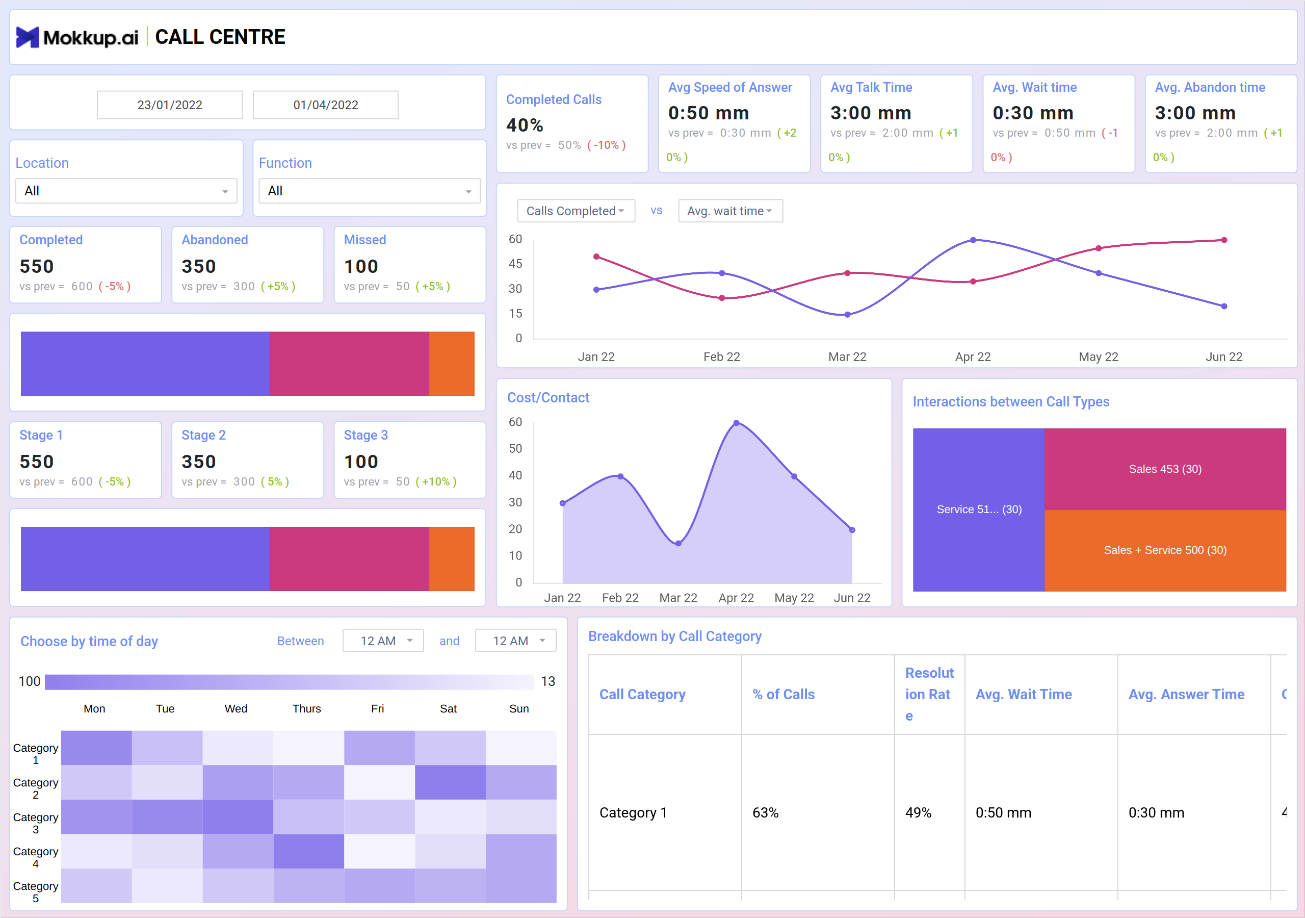
Task: Select the Stage 3 card
Action: [x=410, y=460]
